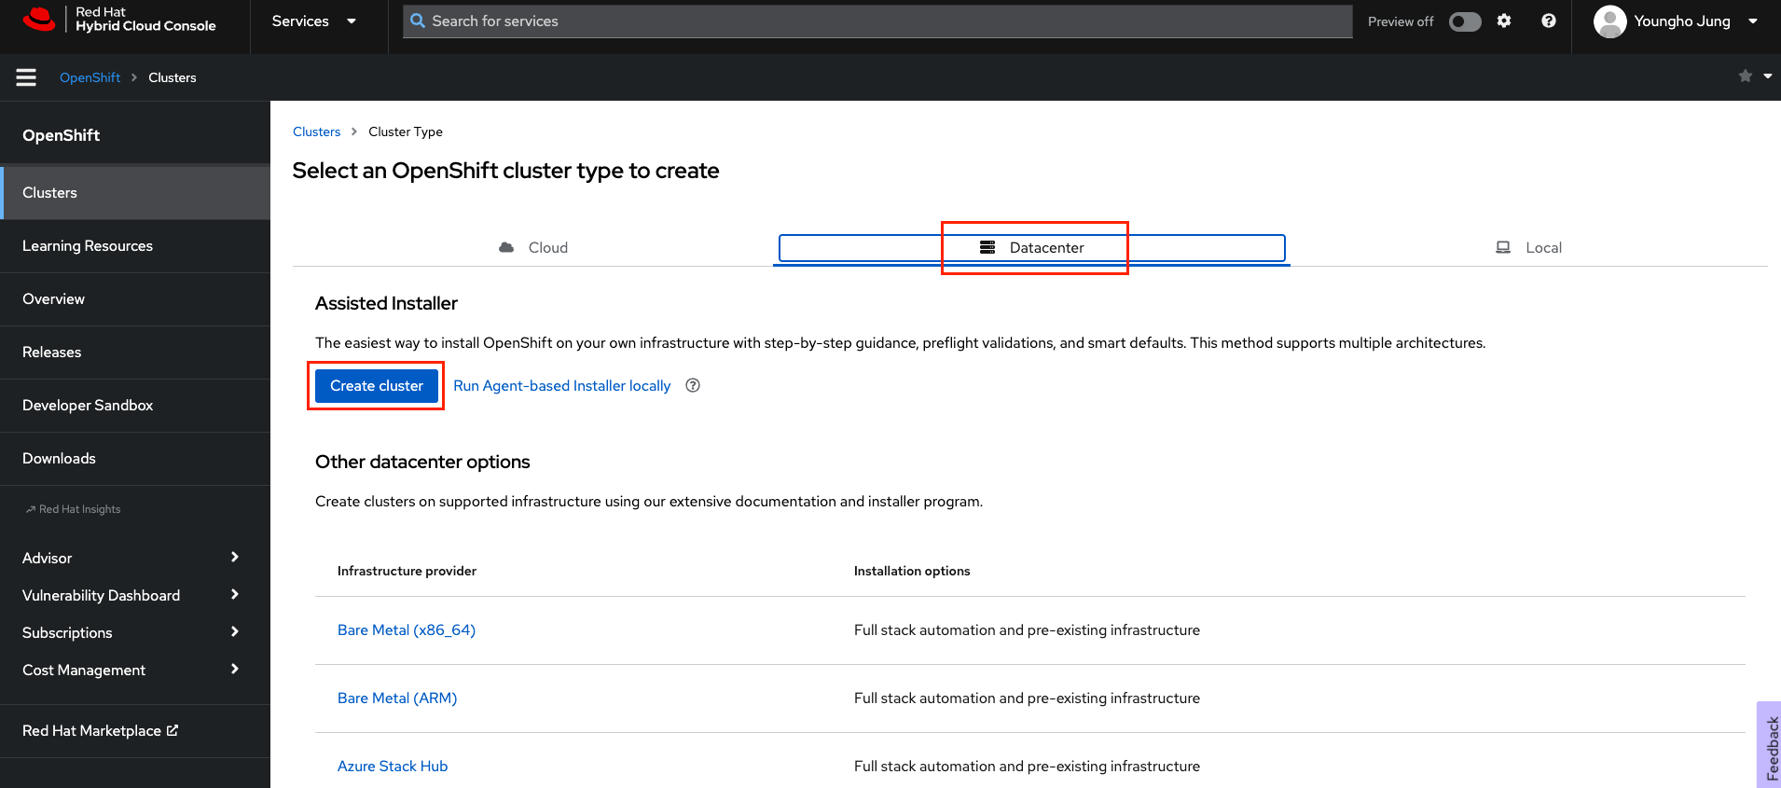Toggle the Preview off switch
Image resolution: width=1781 pixels, height=788 pixels.
point(1465,21)
